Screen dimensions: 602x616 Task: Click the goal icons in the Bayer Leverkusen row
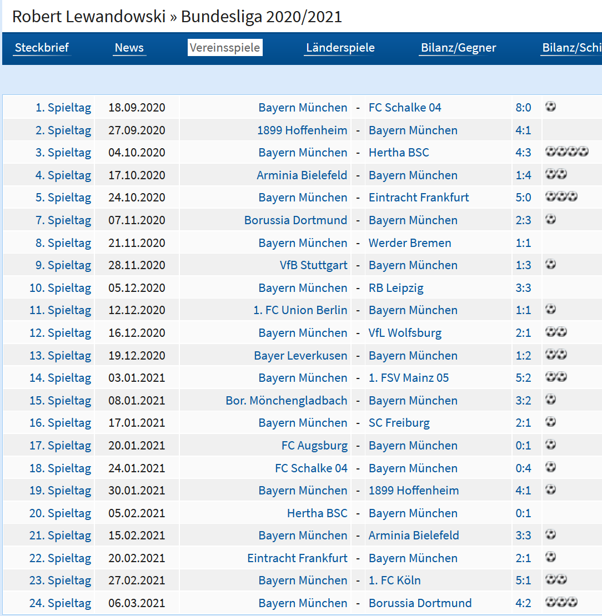(x=556, y=355)
